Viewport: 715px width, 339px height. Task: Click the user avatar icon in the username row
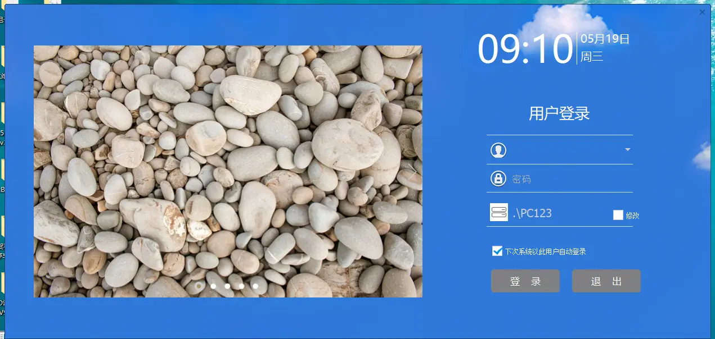pyautogui.click(x=498, y=150)
